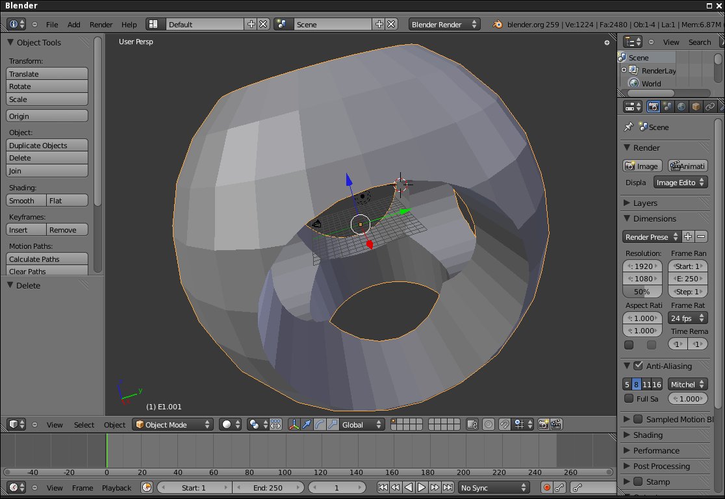This screenshot has height=499, width=725.
Task: Disable the Anti-Aliasing checkbox
Action: click(x=638, y=366)
